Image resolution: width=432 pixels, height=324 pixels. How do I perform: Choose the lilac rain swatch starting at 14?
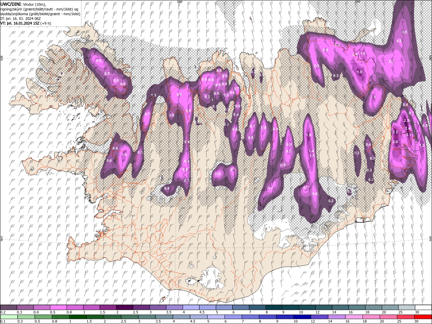(336, 317)
